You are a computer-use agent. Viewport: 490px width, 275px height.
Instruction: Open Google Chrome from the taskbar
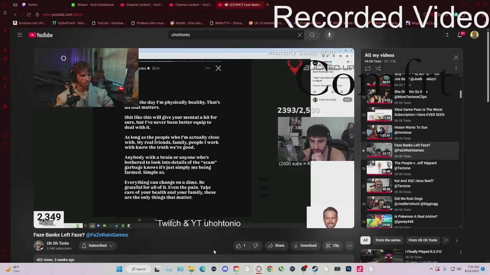point(270,269)
